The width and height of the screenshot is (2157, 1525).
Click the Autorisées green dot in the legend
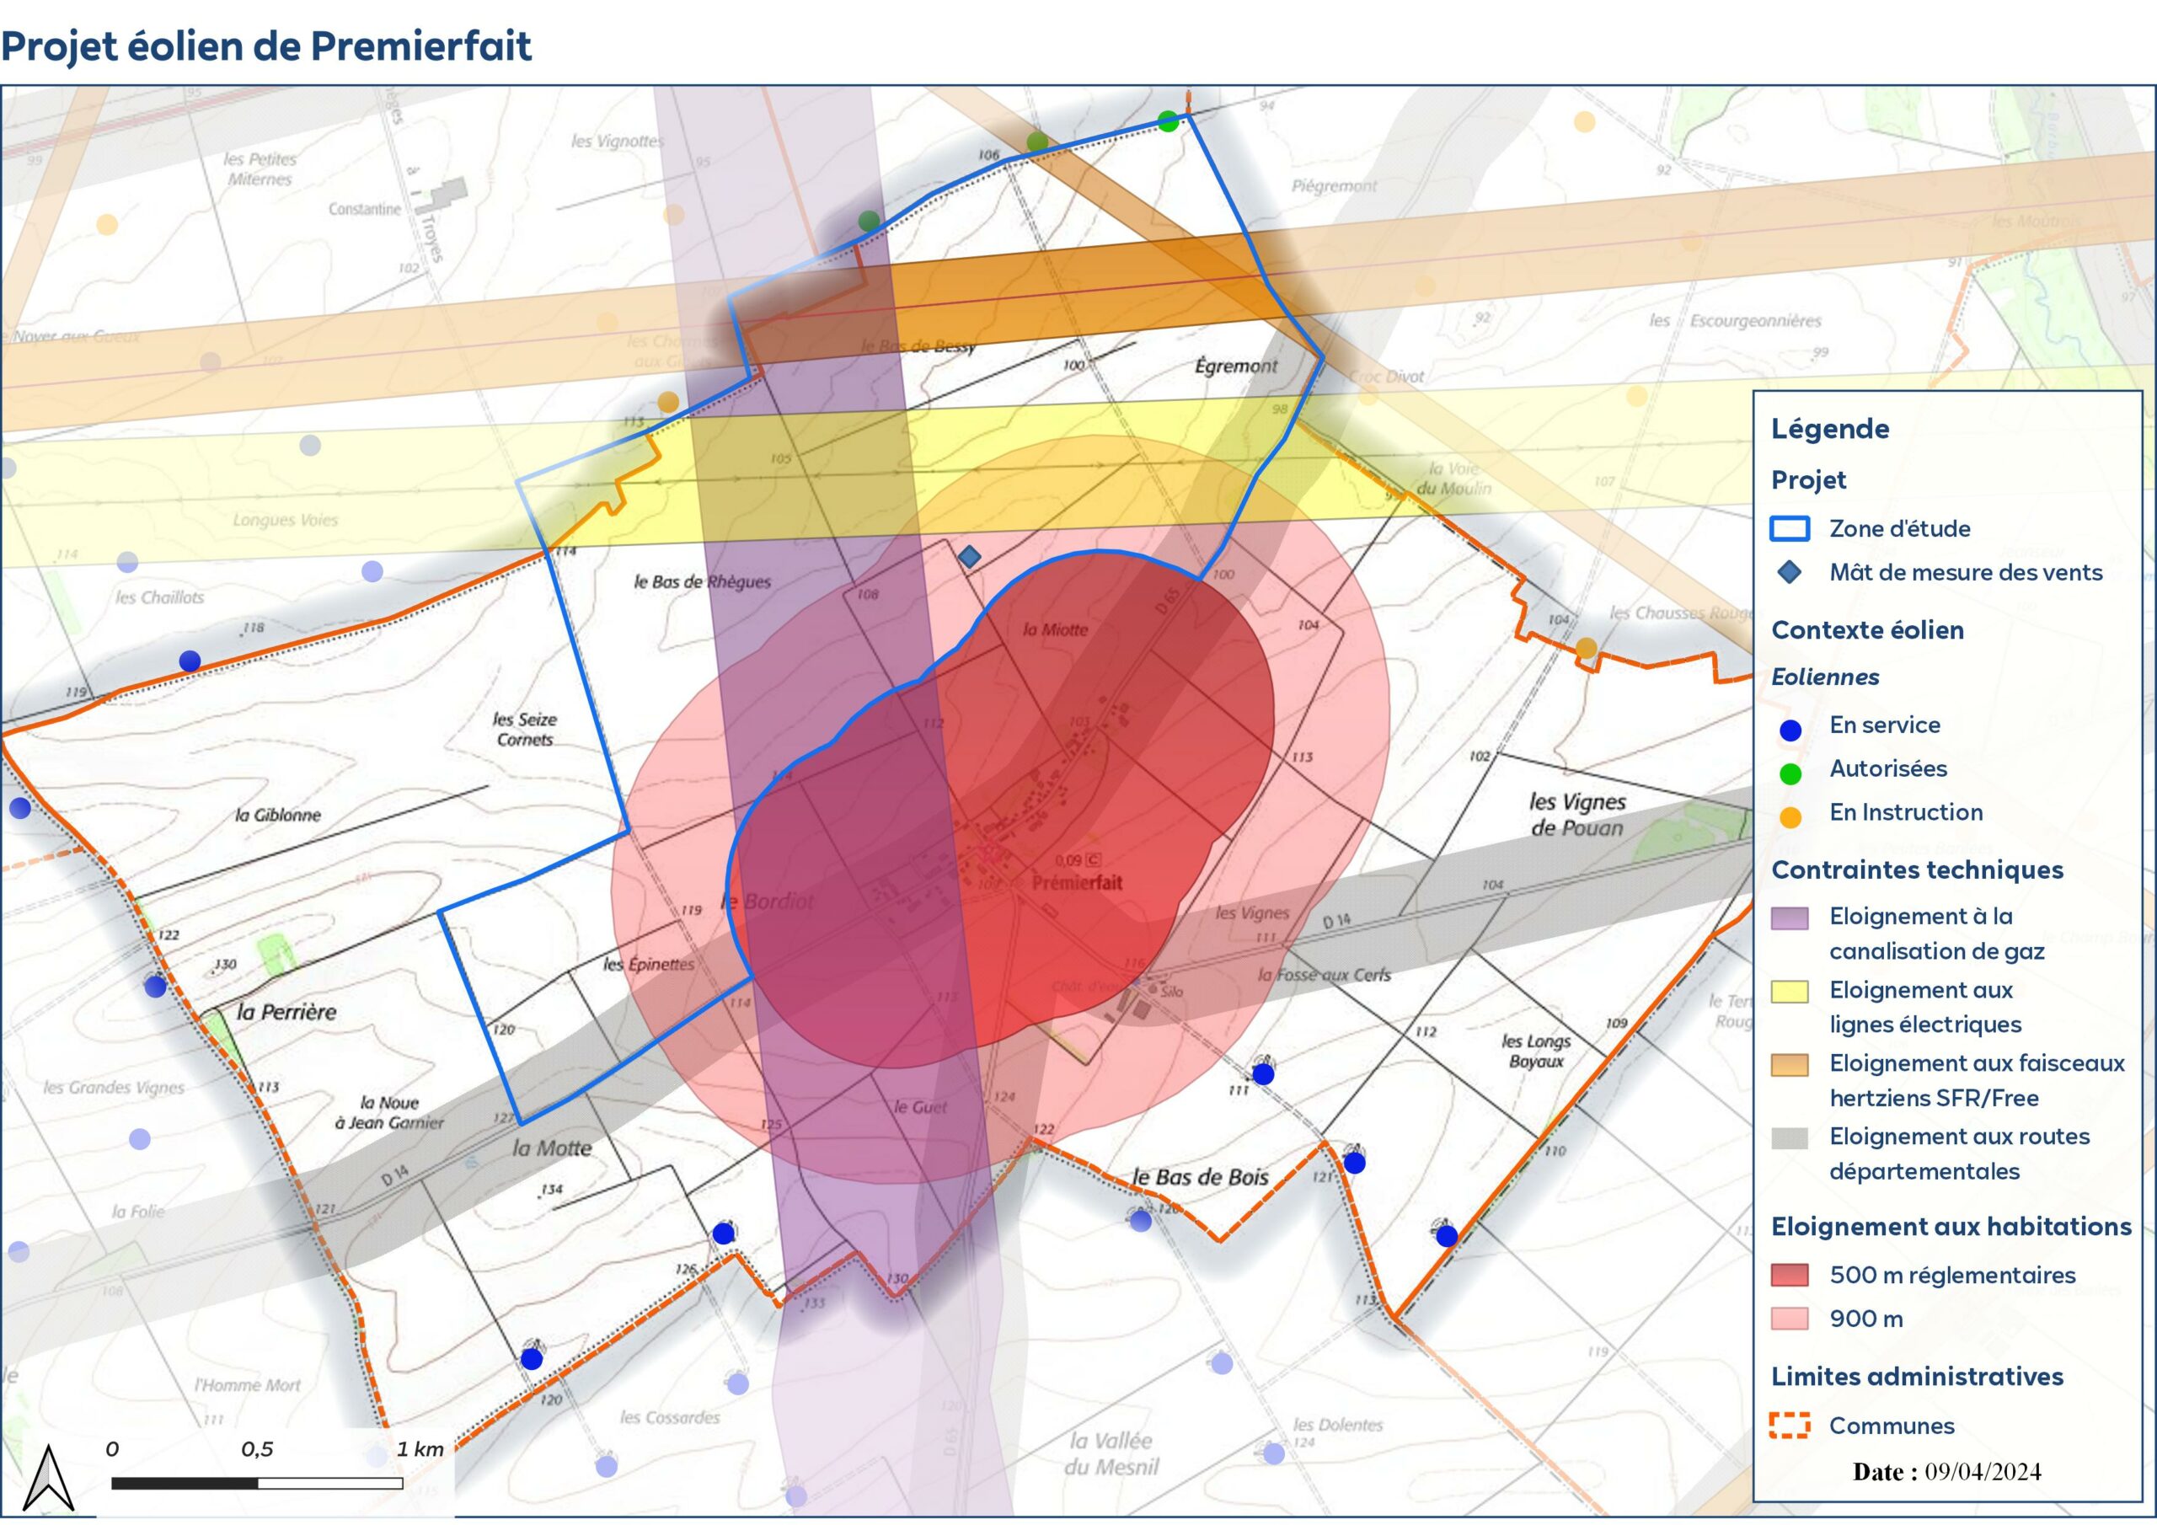[x=1790, y=773]
